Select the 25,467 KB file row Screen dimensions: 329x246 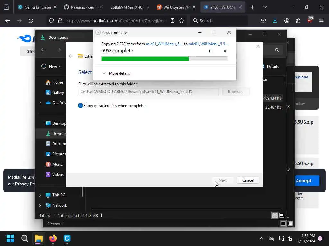click(x=273, y=107)
